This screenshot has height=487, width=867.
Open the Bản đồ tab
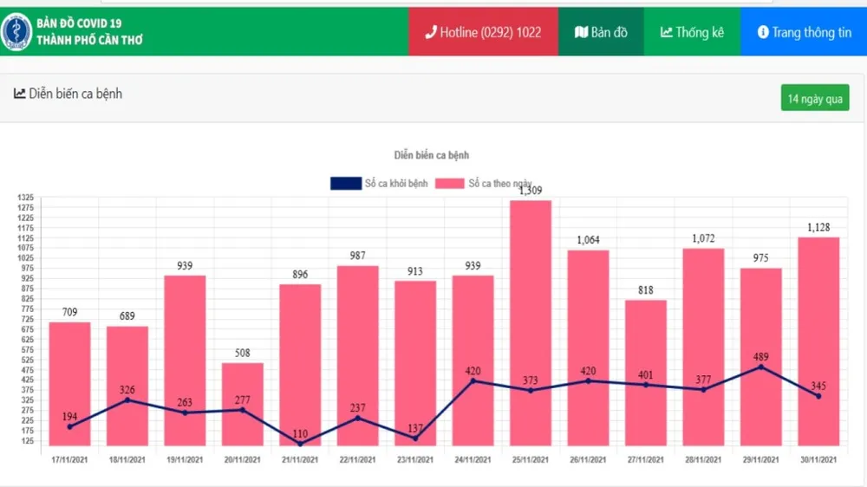601,32
